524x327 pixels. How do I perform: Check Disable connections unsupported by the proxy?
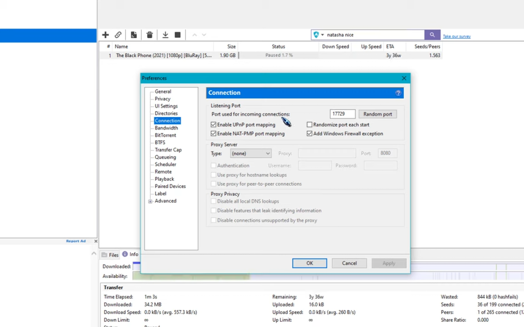[214, 220]
